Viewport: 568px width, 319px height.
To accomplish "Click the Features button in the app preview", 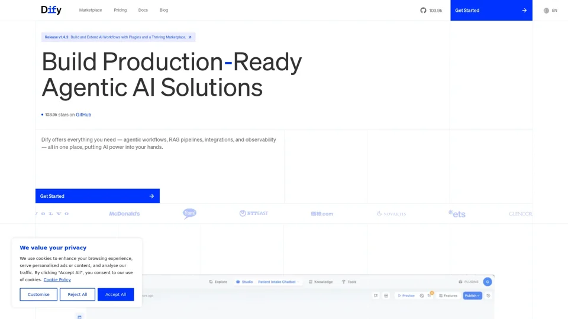I will 448,295.
